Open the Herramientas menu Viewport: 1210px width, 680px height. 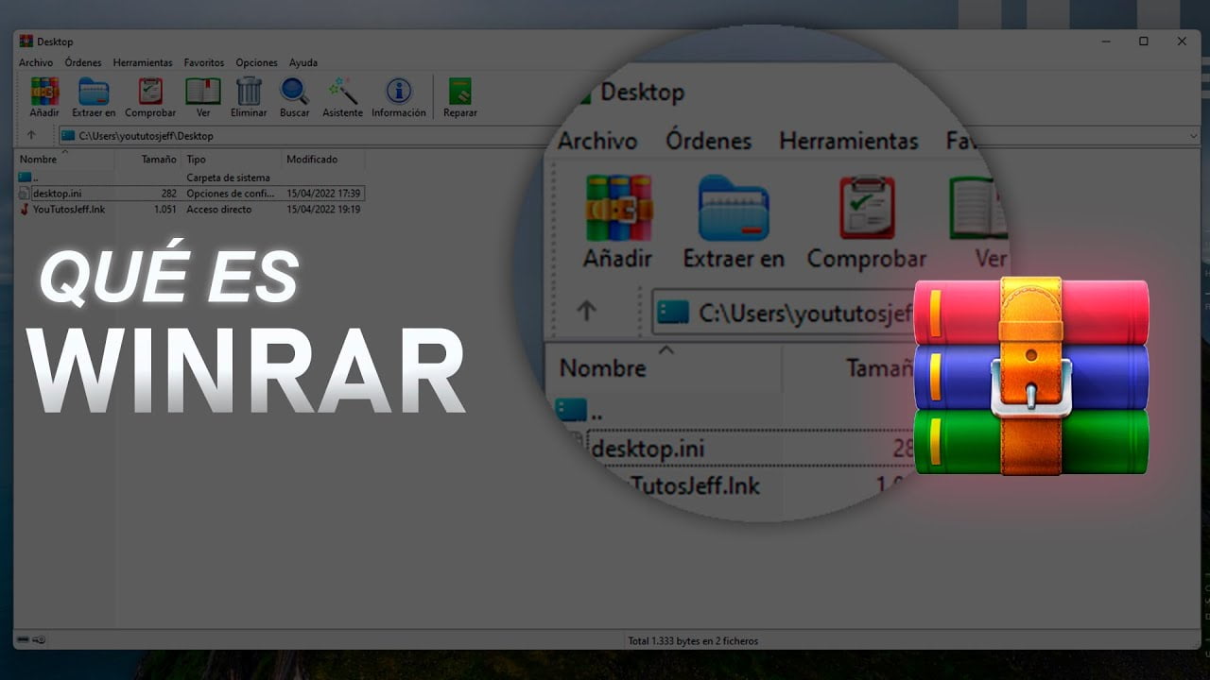143,62
